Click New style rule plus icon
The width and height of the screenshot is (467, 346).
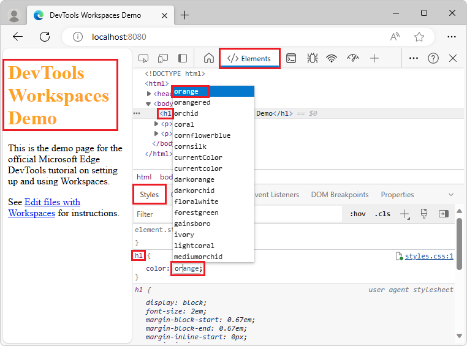(404, 214)
